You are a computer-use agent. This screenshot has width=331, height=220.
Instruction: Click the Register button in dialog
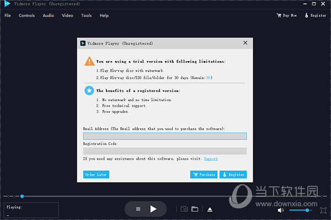[x=233, y=174]
